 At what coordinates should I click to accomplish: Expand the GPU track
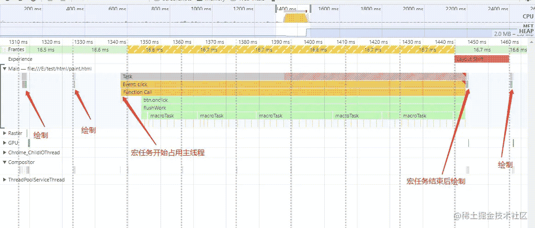tap(5, 143)
